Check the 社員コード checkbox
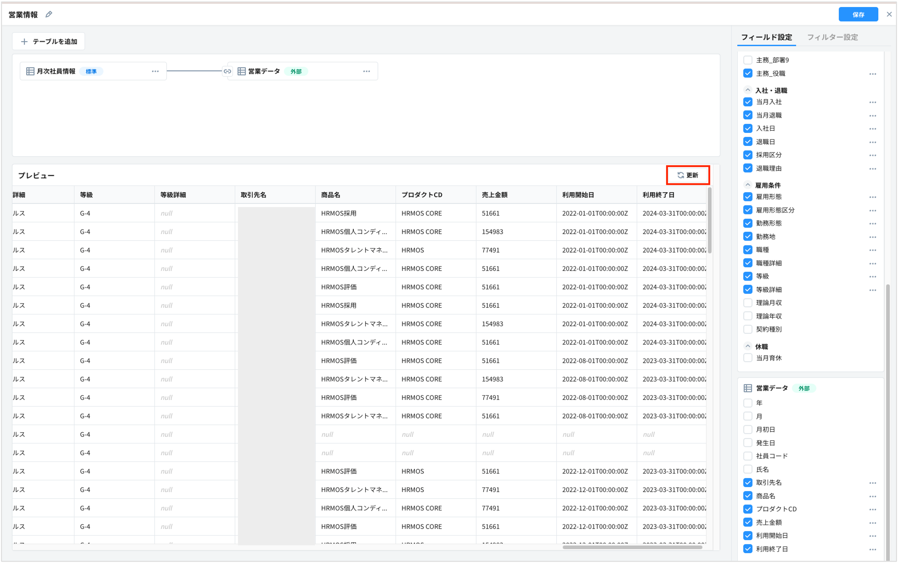This screenshot has height=563, width=898. coord(747,456)
